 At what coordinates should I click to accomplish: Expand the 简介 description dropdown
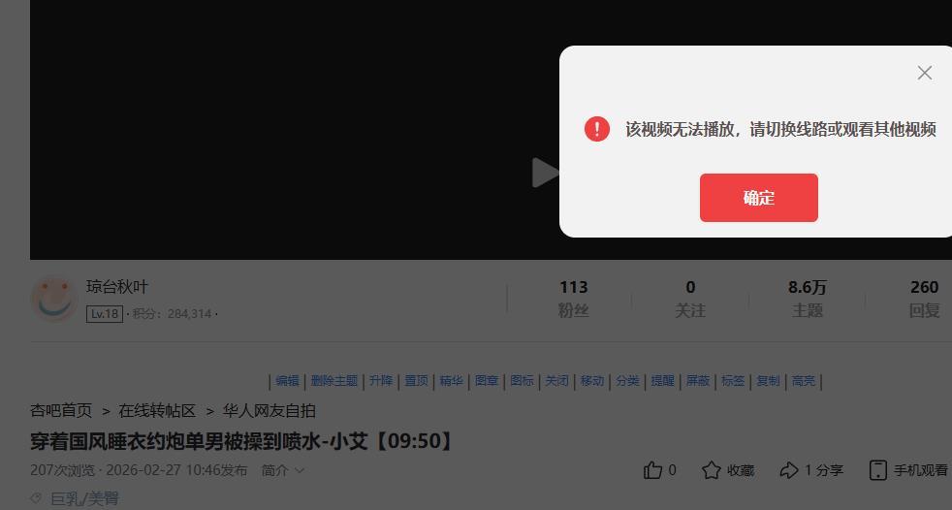(x=283, y=470)
